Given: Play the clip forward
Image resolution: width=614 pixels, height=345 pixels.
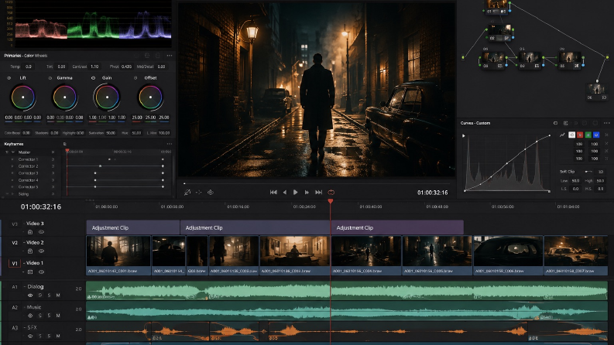Looking at the screenshot, I should click(x=295, y=192).
